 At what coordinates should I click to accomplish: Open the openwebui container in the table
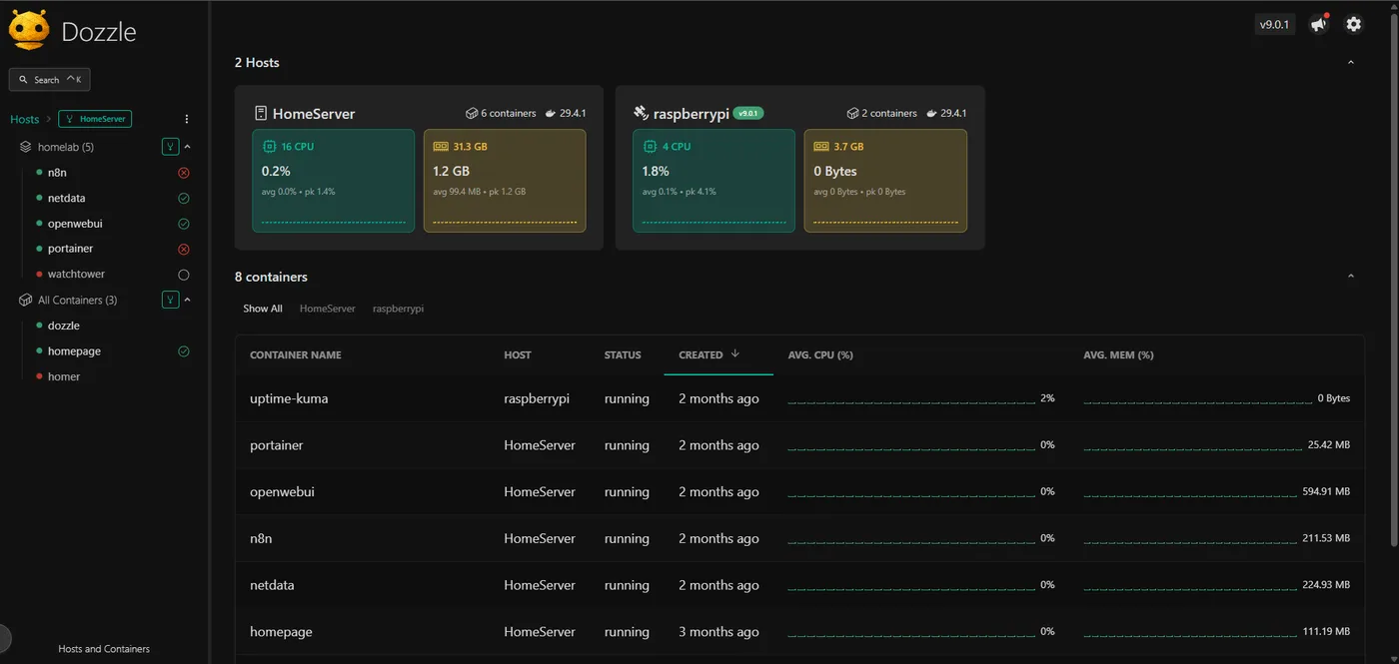[282, 491]
